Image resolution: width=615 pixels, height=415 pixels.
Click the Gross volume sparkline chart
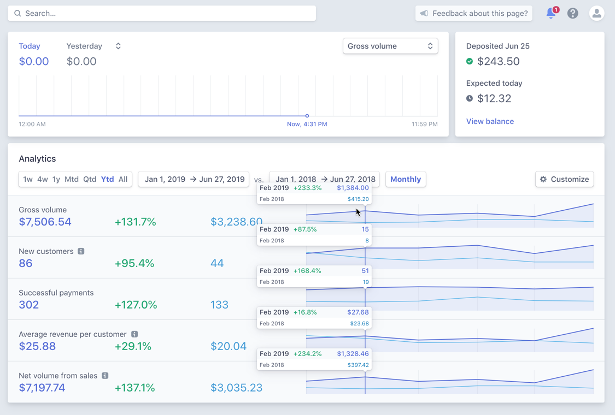click(449, 216)
